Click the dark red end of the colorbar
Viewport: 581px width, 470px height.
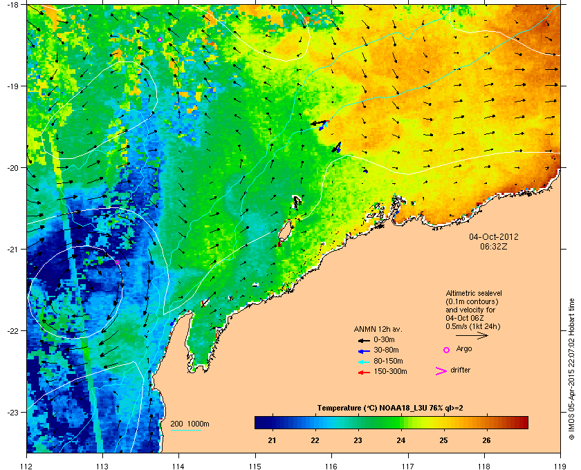coord(523,422)
